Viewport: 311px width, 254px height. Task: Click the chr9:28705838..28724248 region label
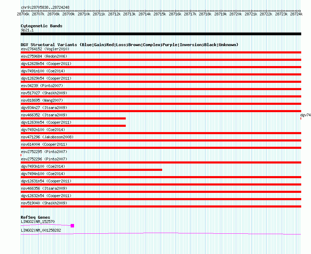click(45, 8)
